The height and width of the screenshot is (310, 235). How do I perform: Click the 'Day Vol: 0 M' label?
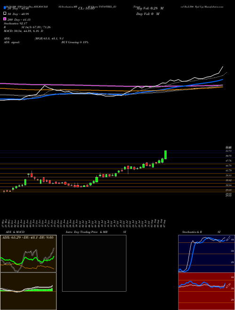(x=148, y=14)
